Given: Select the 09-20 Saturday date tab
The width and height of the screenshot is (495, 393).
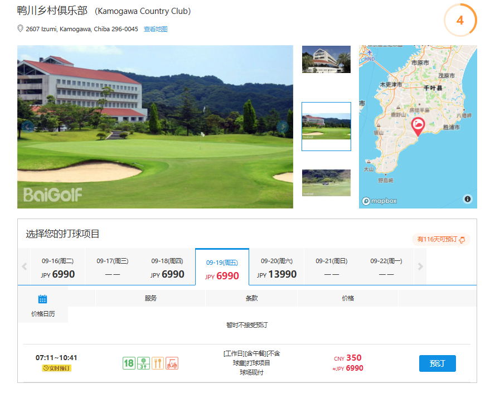Looking at the screenshot, I should point(276,267).
